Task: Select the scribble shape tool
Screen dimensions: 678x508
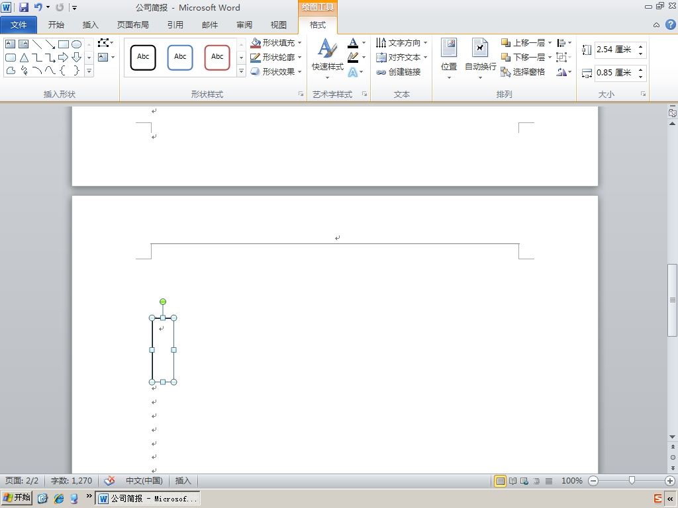Action: click(23, 70)
